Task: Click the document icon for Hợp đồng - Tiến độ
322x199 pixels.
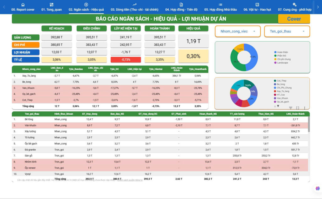Action: point(181,4)
